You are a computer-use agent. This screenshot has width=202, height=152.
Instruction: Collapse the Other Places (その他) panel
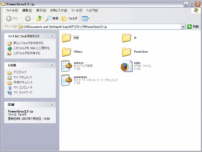[x=52, y=65]
